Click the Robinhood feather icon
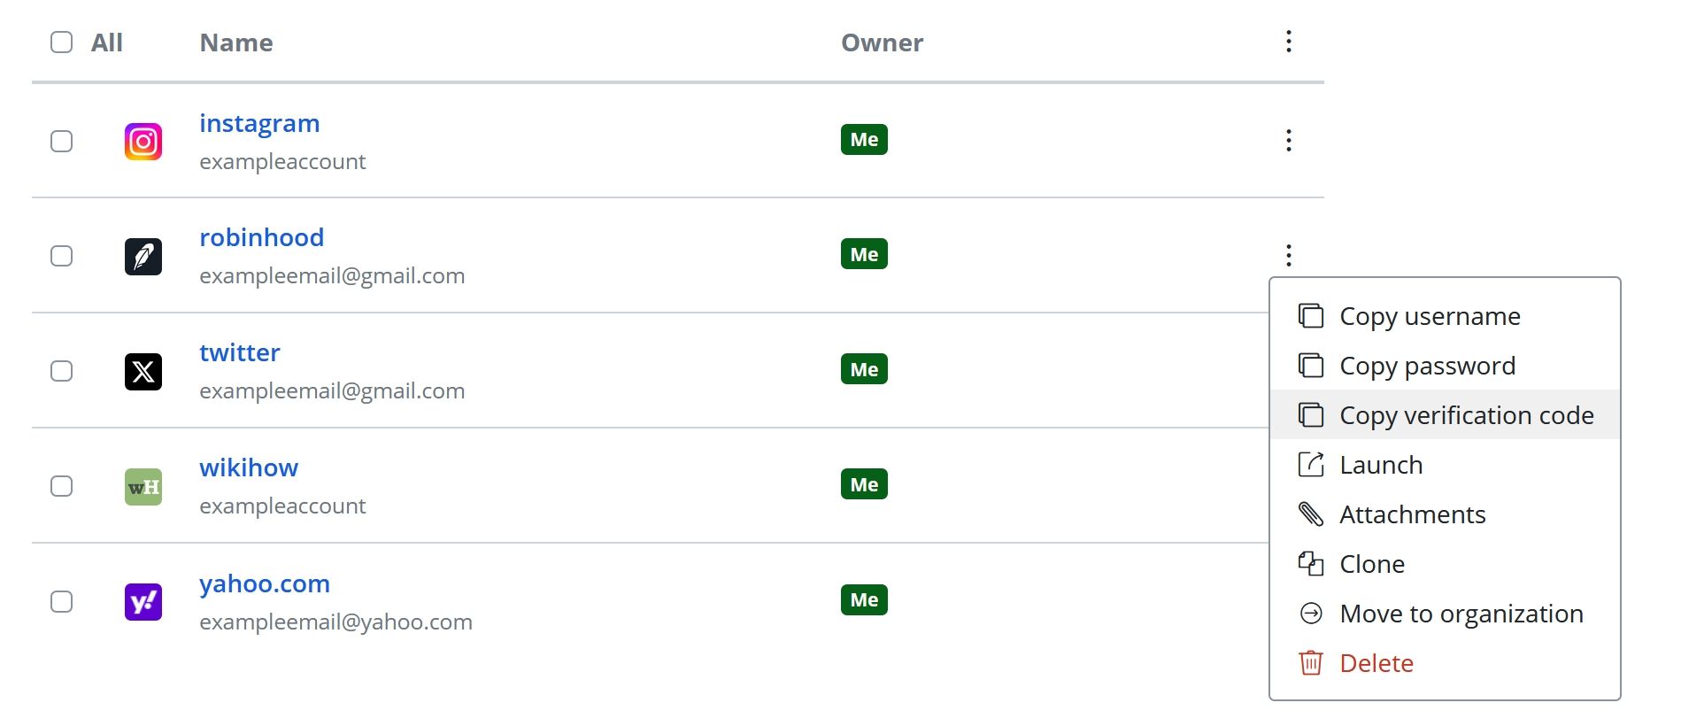The height and width of the screenshot is (726, 1681). 143,257
